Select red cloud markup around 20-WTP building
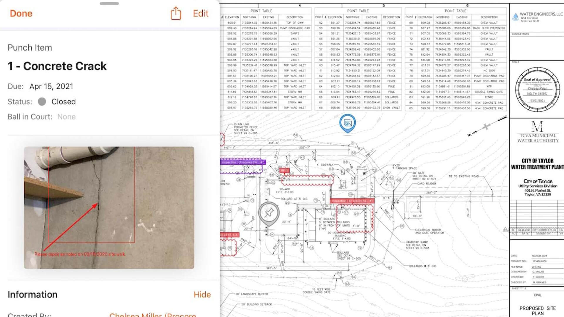The height and width of the screenshot is (317, 564). click(x=307, y=180)
